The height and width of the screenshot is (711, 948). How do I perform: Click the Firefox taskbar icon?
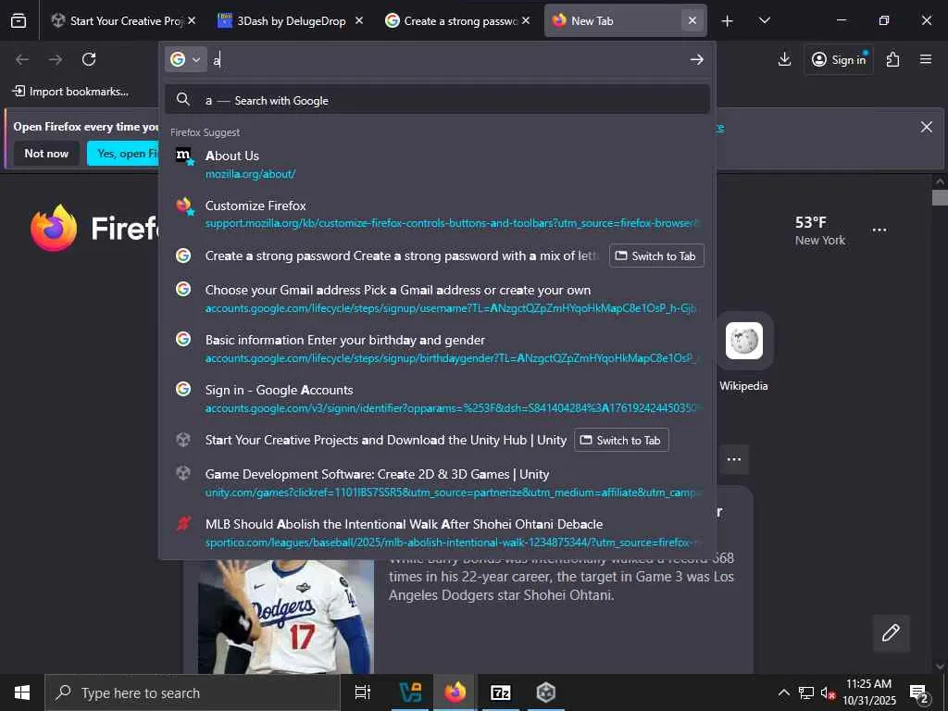click(x=455, y=692)
